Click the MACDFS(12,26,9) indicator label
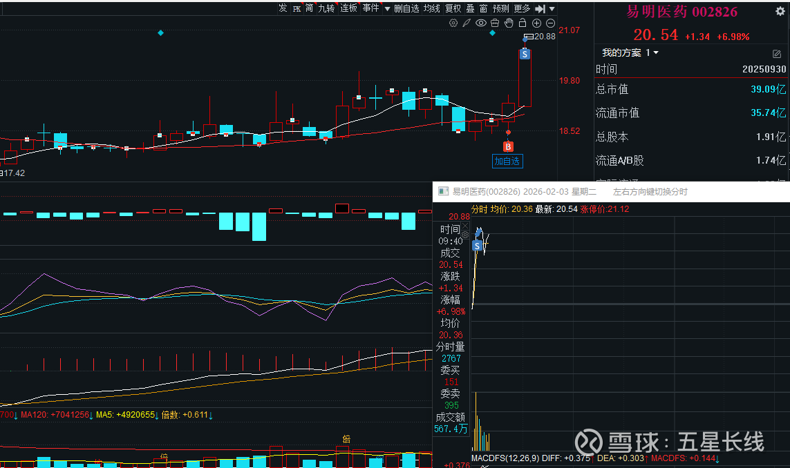 click(505, 458)
